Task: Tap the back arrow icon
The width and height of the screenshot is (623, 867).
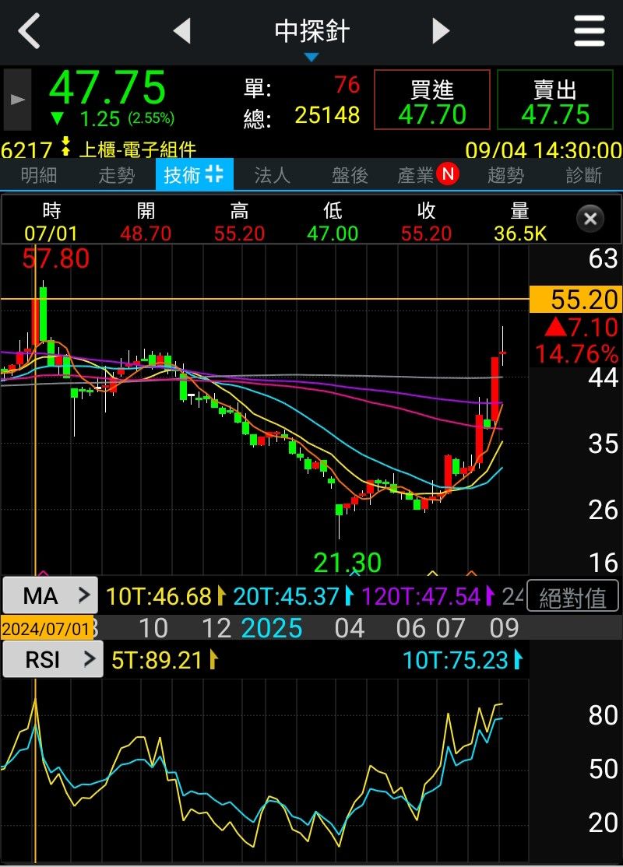Action: tap(30, 32)
